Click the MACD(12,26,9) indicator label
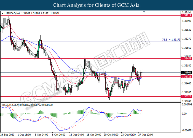Screen dimensions: 193x138 point(12,105)
